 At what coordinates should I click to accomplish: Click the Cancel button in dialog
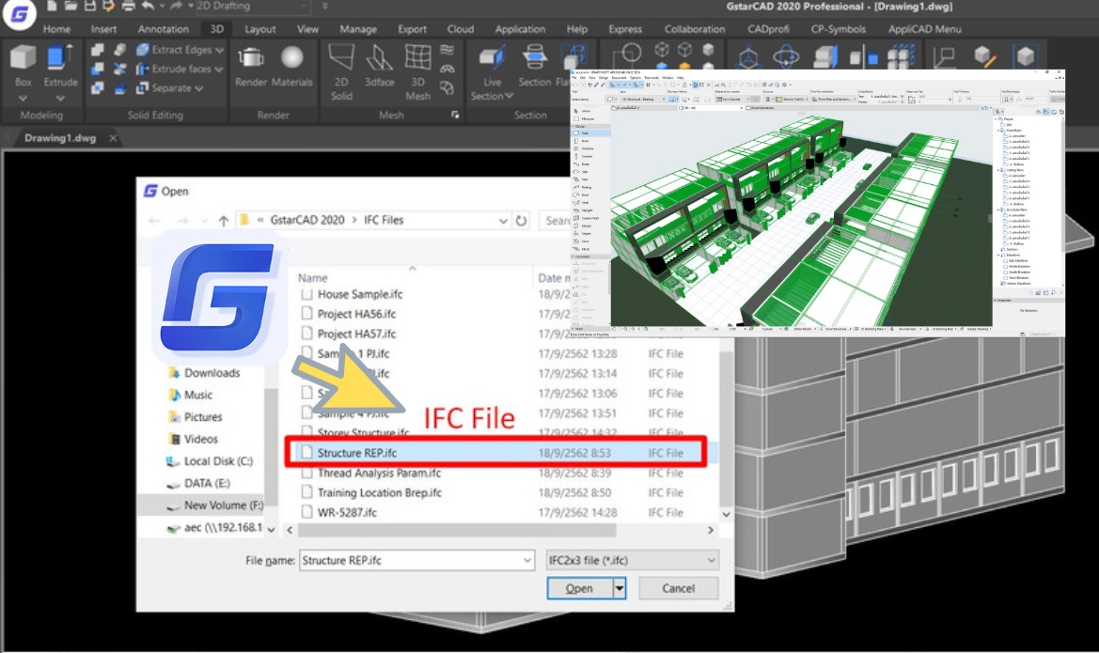pyautogui.click(x=679, y=588)
